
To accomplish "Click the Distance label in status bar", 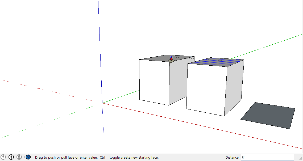I will tap(232, 157).
